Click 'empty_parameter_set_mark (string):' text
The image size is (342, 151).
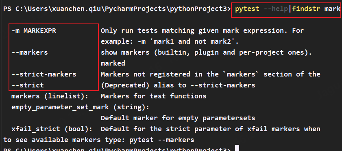click(80, 107)
